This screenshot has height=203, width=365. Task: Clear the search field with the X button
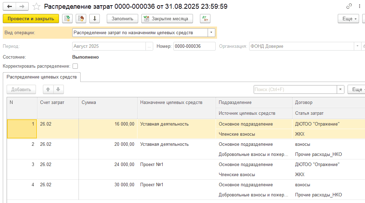[340, 89]
